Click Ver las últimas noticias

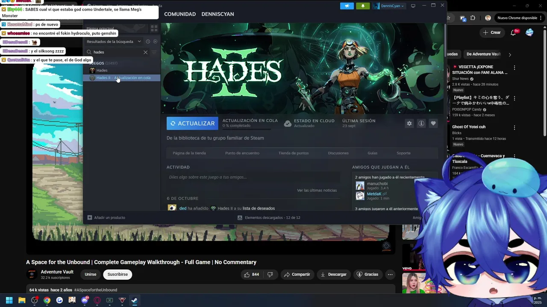click(317, 190)
